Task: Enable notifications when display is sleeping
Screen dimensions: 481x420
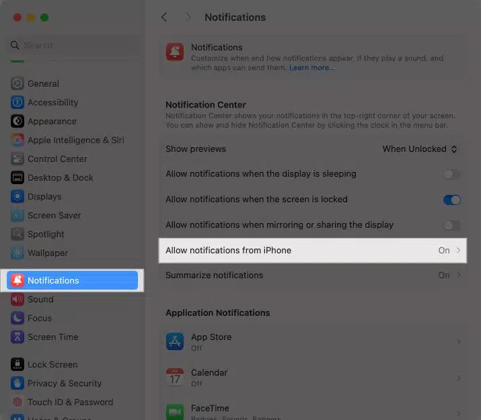Action: click(451, 175)
